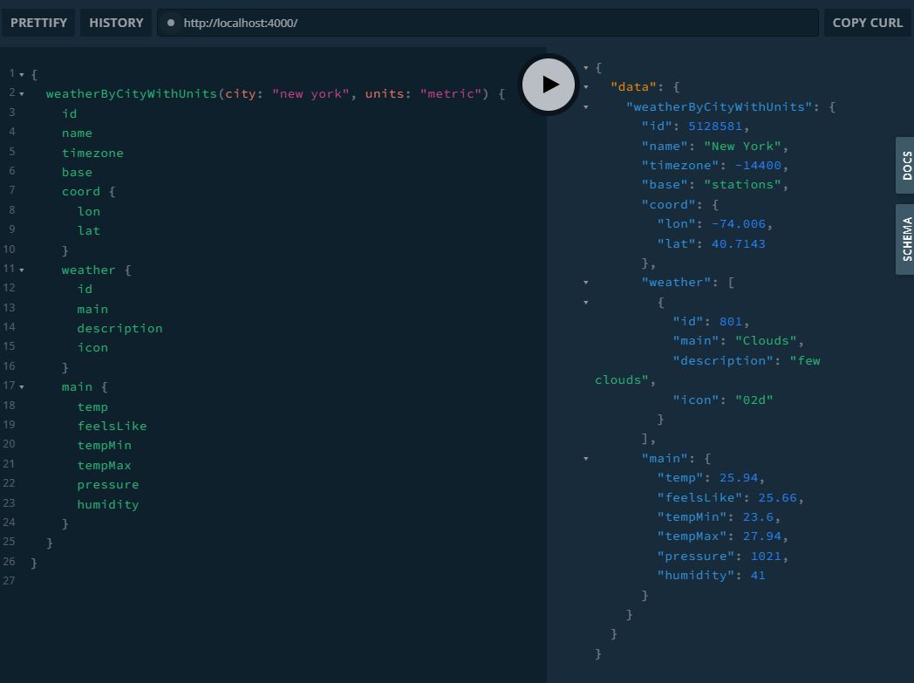Collapse "weatherByCityWithUnits" in response panel
This screenshot has width=914, height=683.
coord(586,107)
